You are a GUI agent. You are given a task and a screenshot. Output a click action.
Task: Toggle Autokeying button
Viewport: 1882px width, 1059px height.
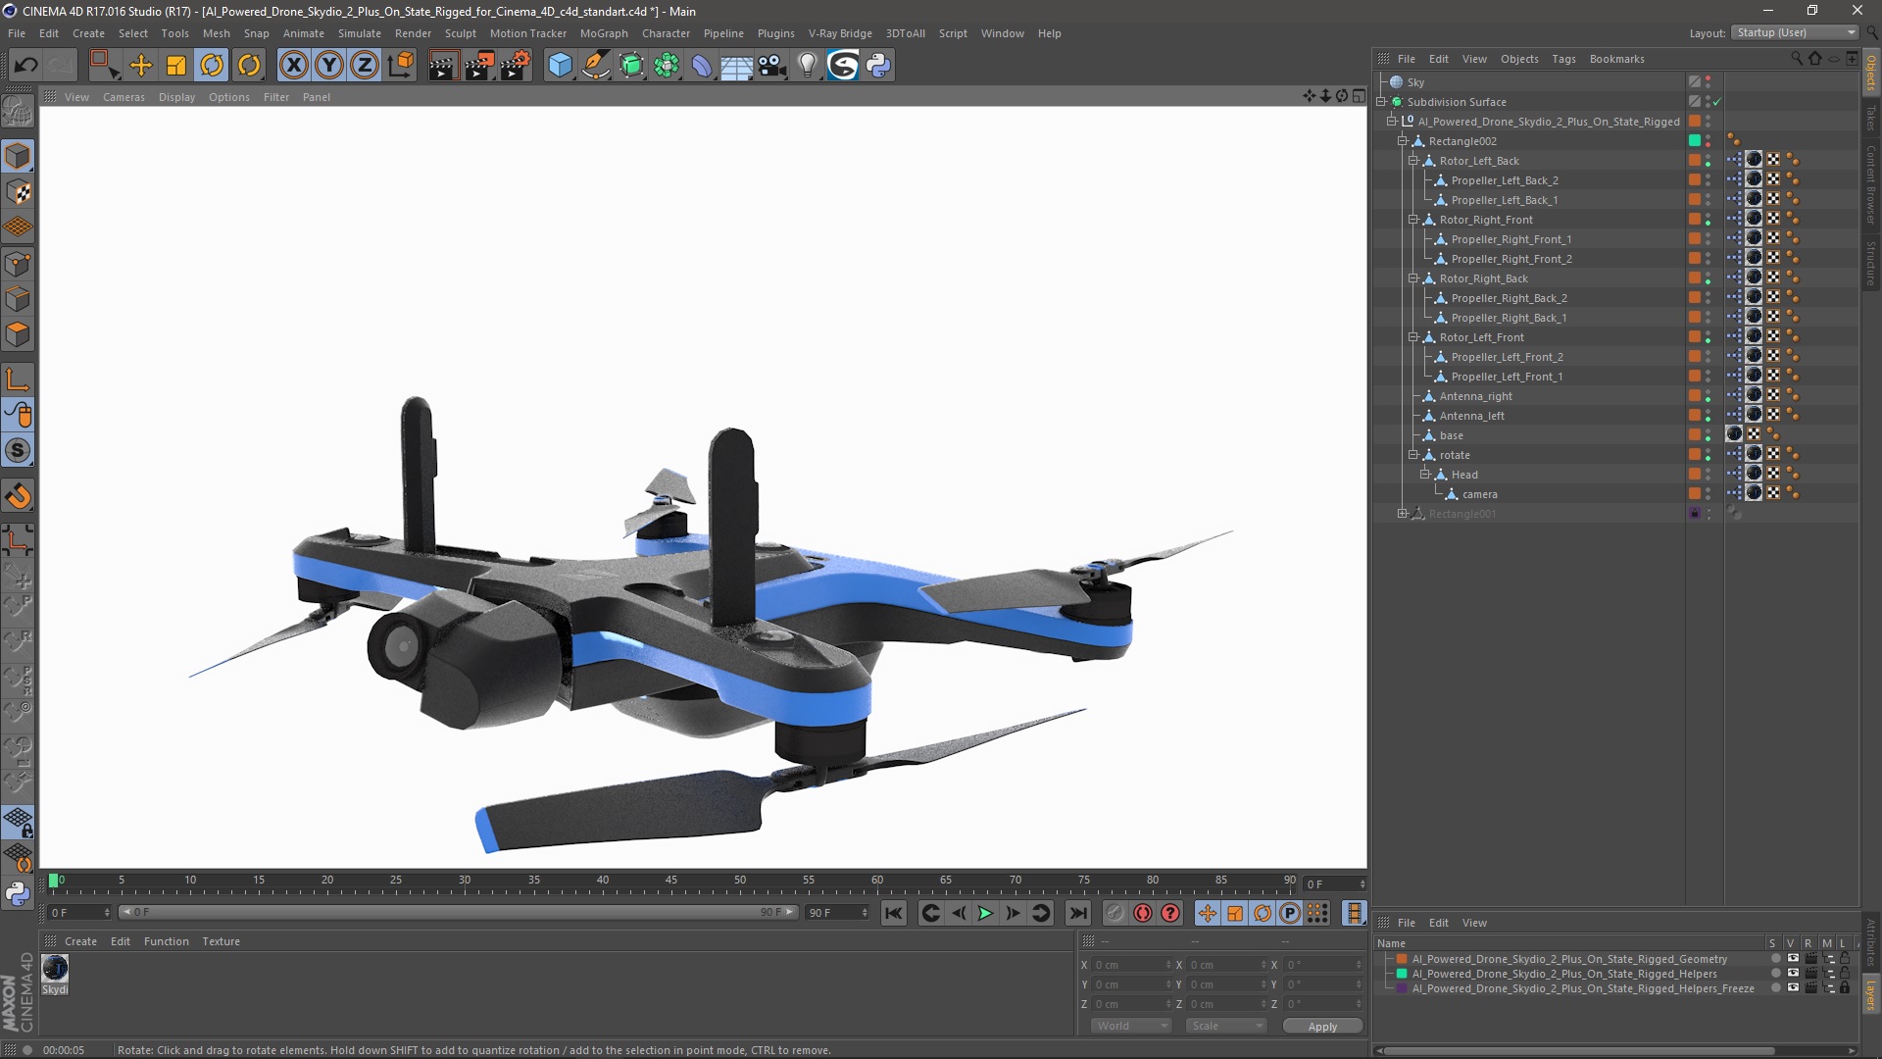point(1143,914)
